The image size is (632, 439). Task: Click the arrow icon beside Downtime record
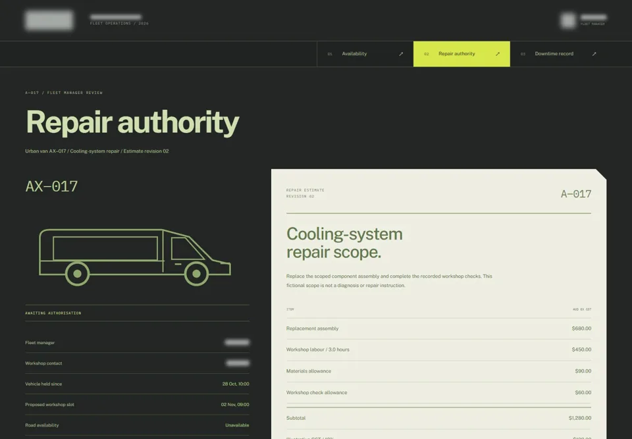pyautogui.click(x=594, y=54)
